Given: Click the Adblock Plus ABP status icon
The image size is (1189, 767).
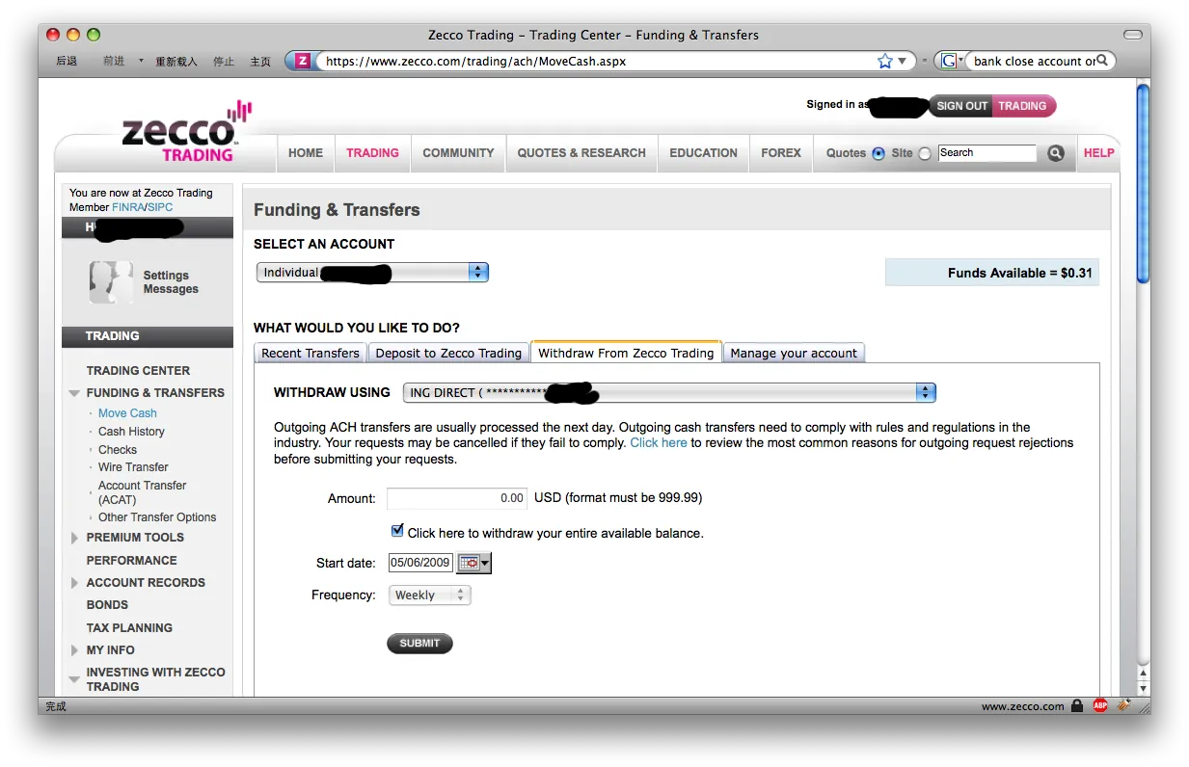Looking at the screenshot, I should (1100, 706).
